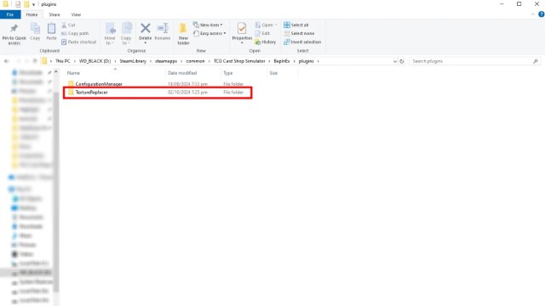The height and width of the screenshot is (306, 545).
Task: Click the Copy ribbon icon
Action: [x=35, y=28]
